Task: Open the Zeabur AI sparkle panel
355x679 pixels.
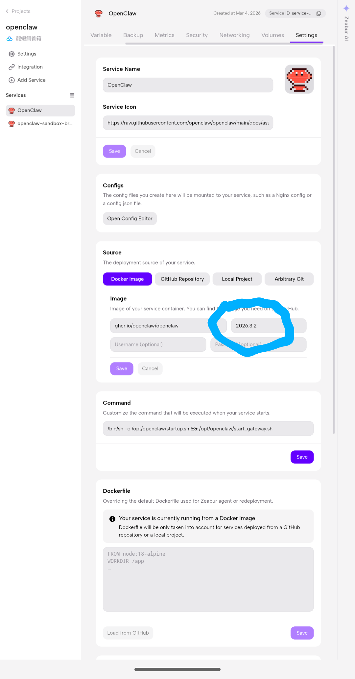Action: [346, 8]
